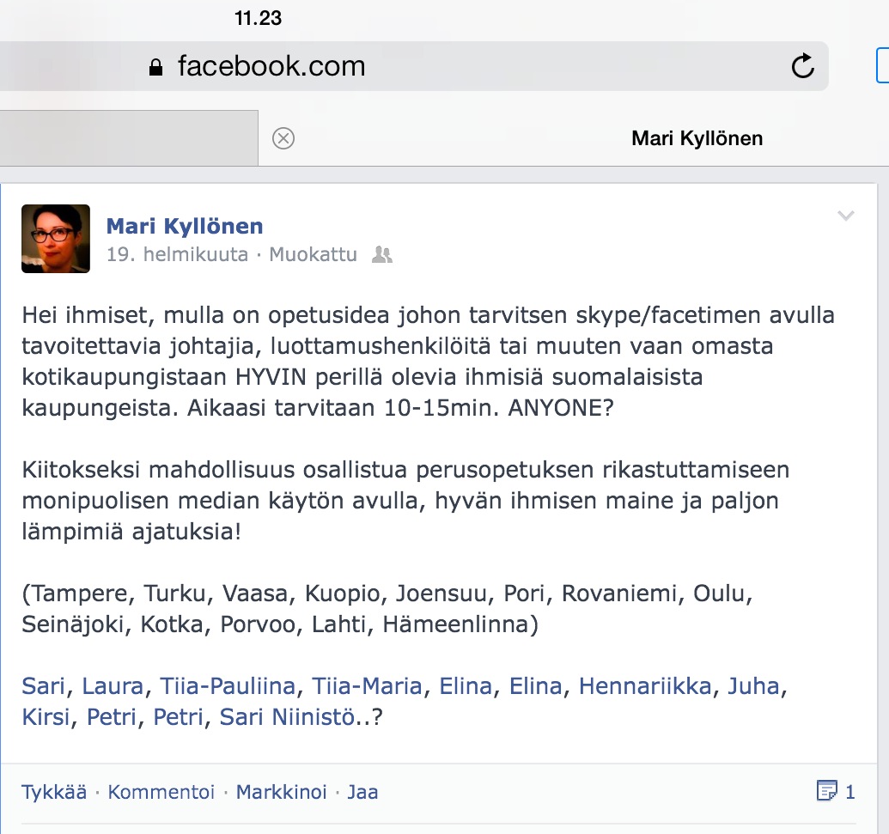Click the friends audience icon beside Muokattu

pos(382,254)
